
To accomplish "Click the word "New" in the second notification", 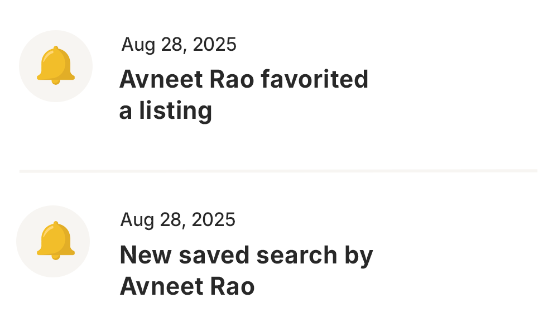I will 146,255.
